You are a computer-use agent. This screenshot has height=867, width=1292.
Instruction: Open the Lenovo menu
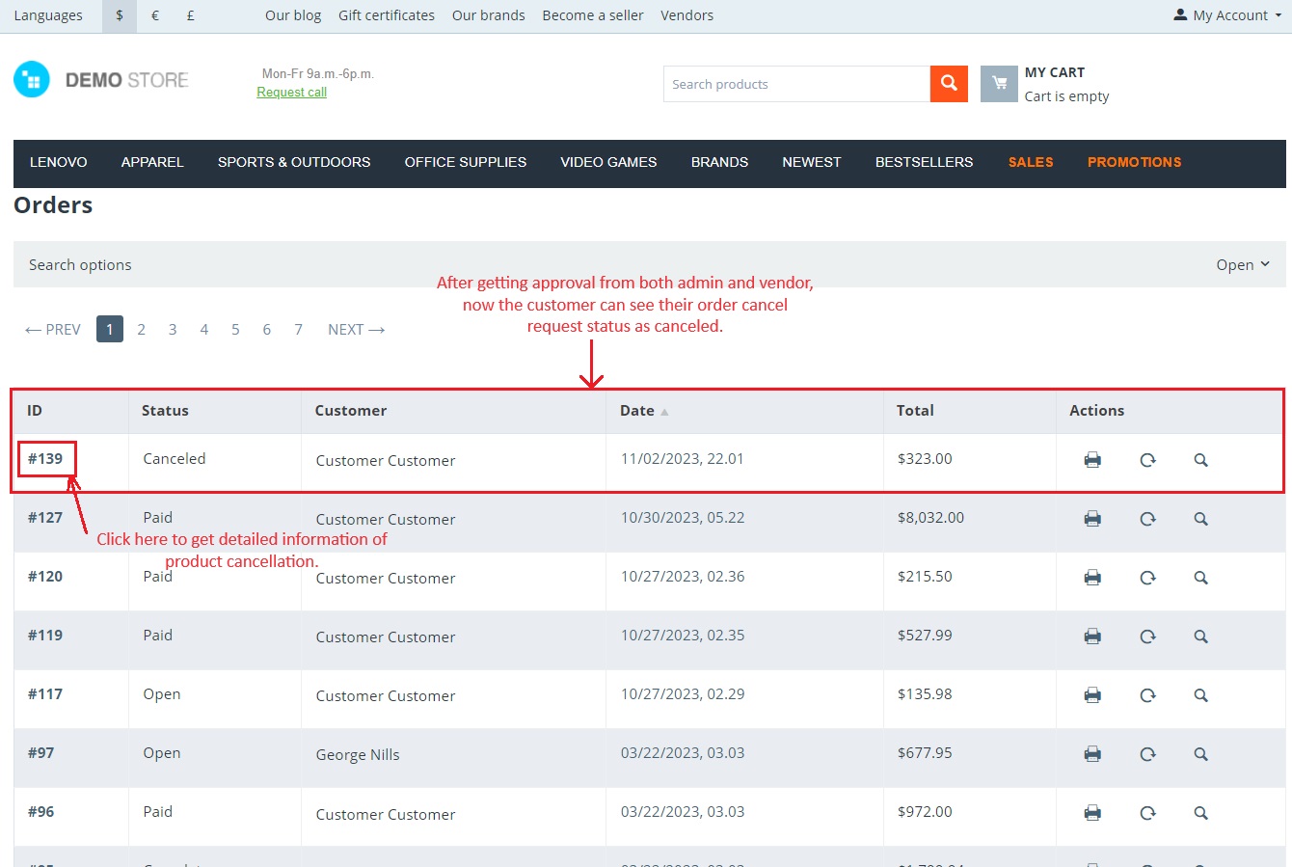(x=59, y=162)
